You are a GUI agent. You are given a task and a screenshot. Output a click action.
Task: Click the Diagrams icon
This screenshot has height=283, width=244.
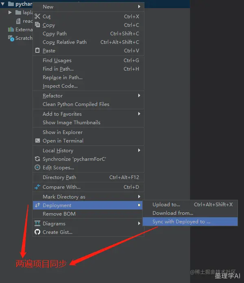point(37,223)
